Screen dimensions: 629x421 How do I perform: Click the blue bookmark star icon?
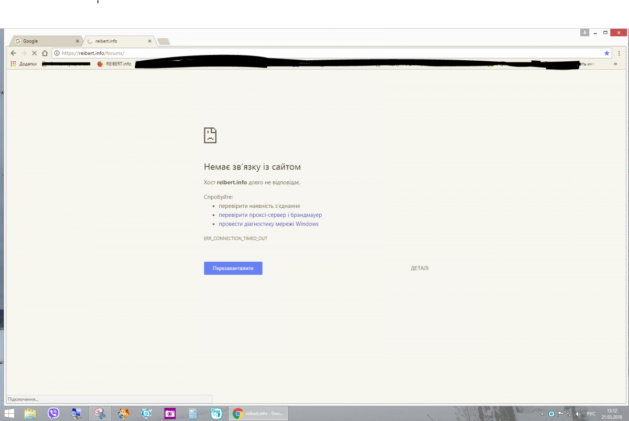click(607, 53)
